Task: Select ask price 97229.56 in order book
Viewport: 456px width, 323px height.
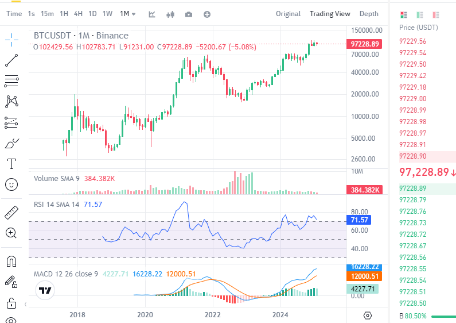Action: point(412,41)
